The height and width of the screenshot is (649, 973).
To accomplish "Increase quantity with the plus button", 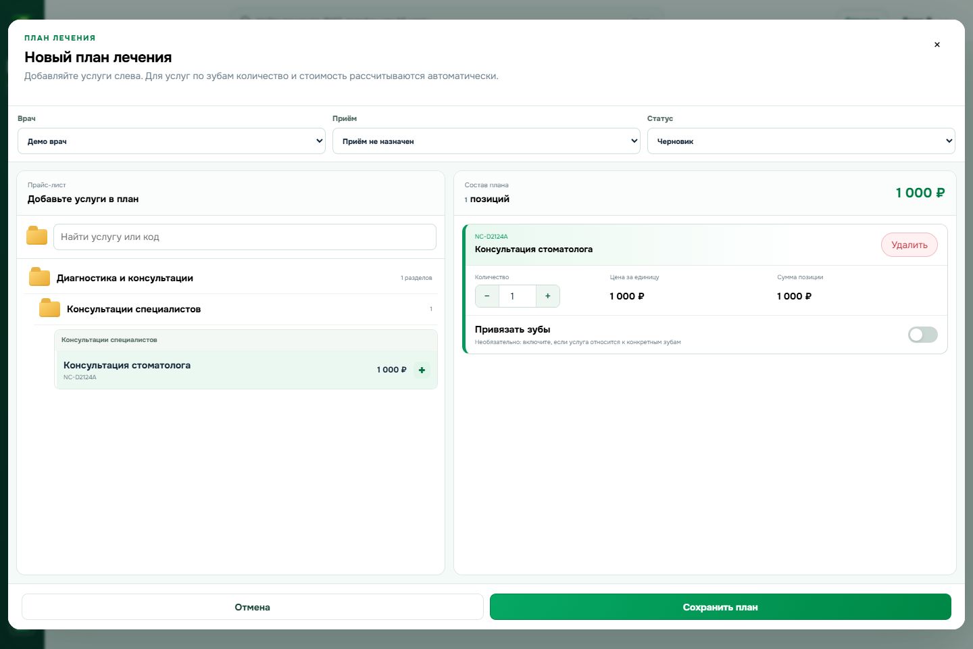I will pos(547,296).
